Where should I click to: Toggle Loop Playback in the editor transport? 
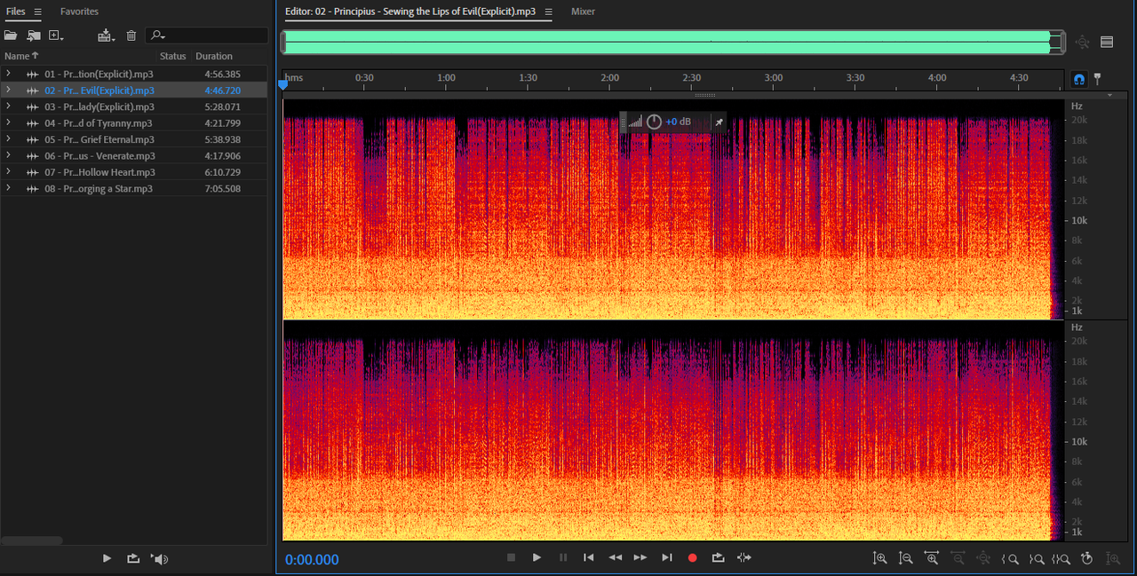coord(718,557)
